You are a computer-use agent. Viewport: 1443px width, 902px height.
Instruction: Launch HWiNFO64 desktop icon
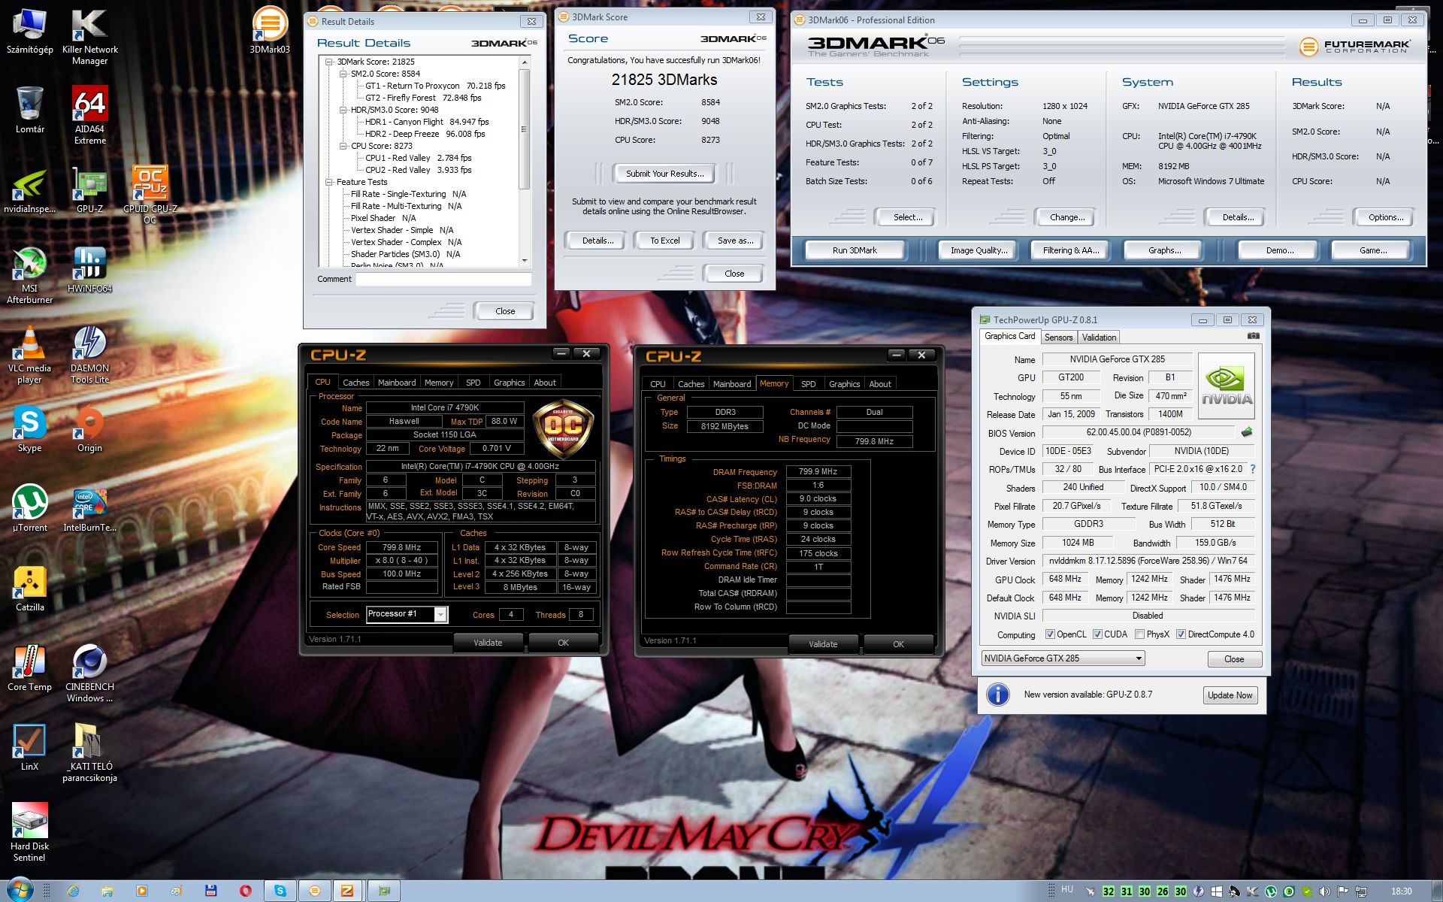click(89, 269)
